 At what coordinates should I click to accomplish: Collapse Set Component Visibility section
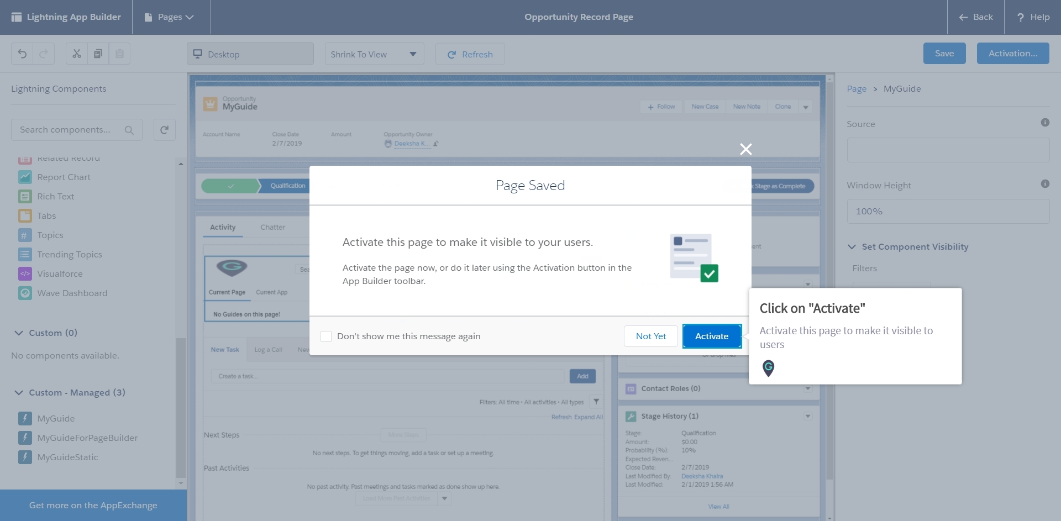[x=852, y=247]
